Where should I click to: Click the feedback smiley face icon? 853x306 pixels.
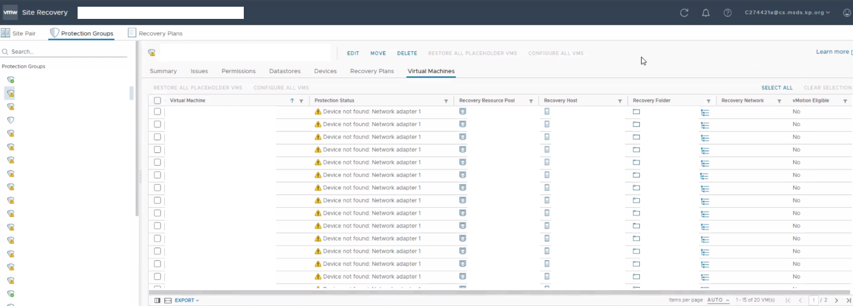(x=847, y=13)
